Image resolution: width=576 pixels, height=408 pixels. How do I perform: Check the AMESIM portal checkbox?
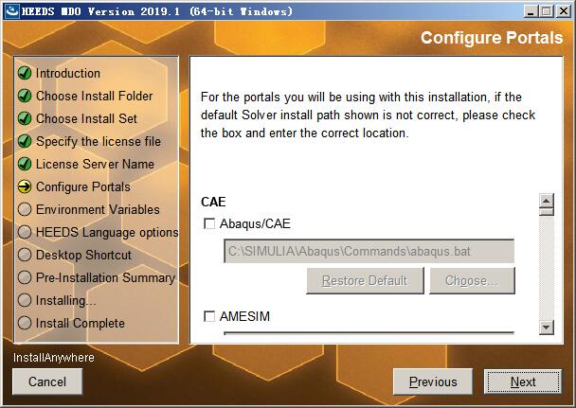point(209,316)
